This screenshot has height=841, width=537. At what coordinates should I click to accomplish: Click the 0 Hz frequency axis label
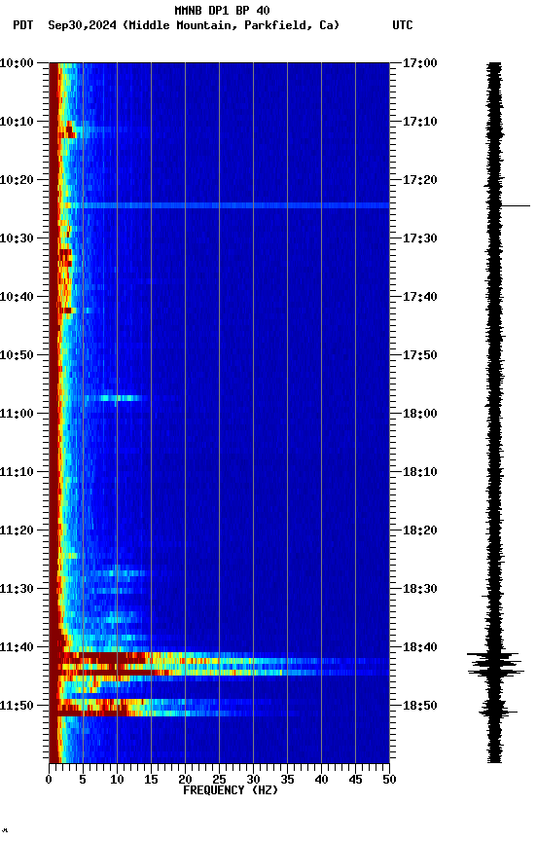point(50,780)
